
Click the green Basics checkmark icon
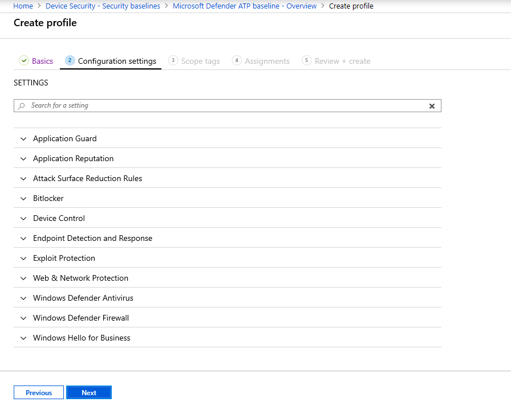click(x=24, y=61)
